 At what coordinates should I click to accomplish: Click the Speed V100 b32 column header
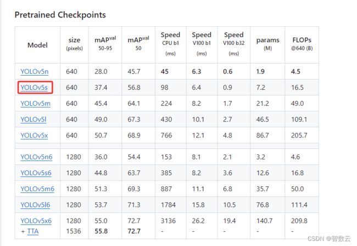(234, 44)
